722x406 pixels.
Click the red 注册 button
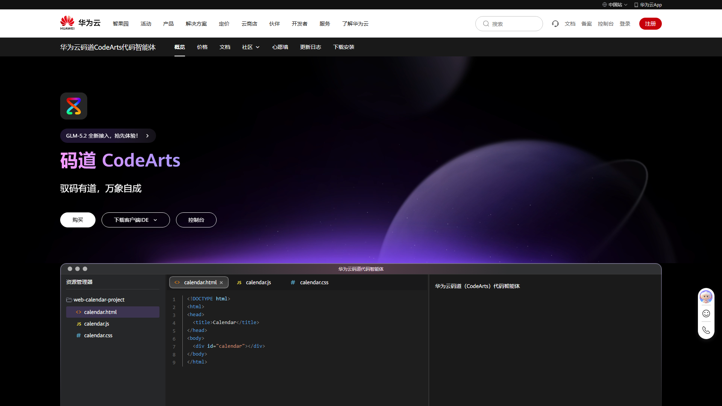[651, 24]
